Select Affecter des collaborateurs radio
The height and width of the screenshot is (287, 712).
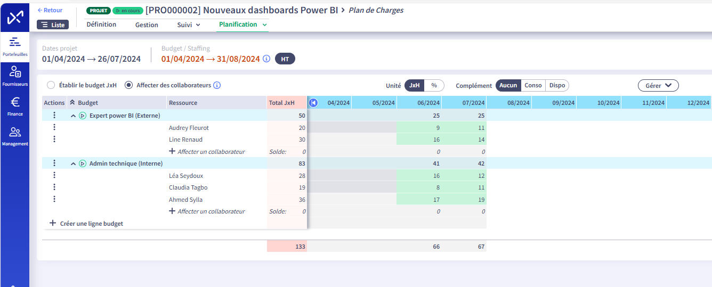coord(128,85)
